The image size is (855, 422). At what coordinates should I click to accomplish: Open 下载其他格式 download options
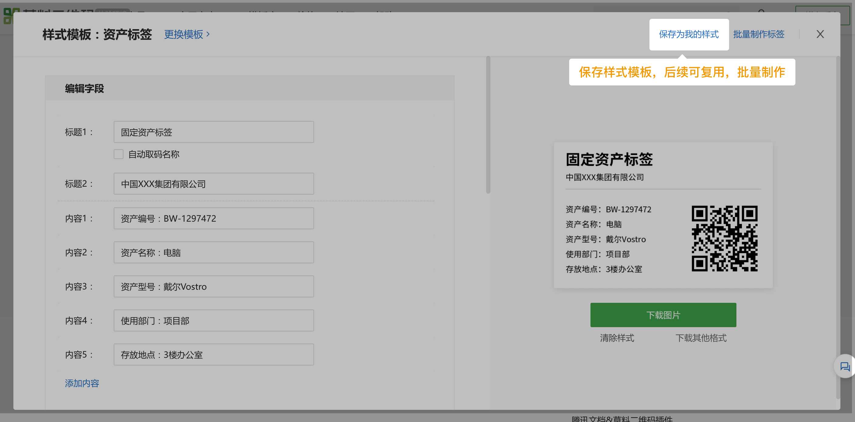[701, 338]
